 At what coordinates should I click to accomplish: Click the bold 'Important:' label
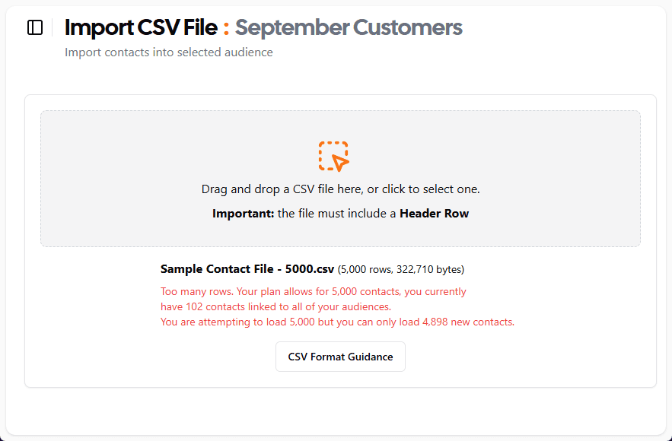point(243,214)
